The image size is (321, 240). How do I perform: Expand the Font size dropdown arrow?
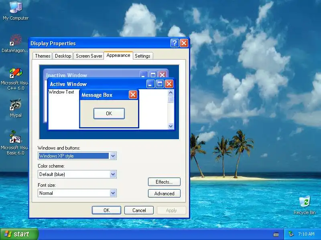(x=113, y=193)
